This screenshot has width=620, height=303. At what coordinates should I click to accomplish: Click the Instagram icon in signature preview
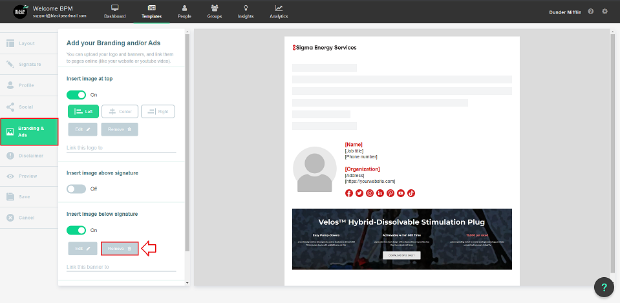tap(370, 193)
